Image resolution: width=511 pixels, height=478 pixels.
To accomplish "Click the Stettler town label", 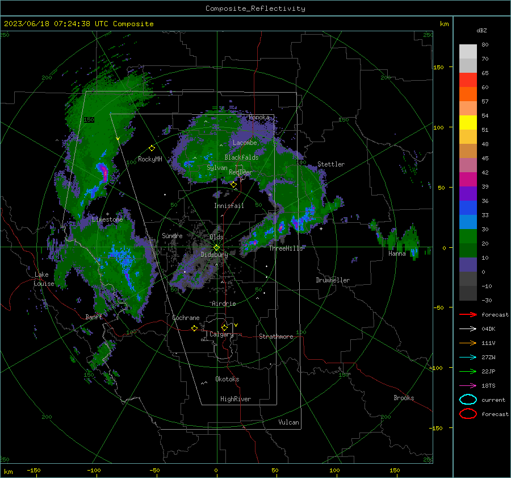I will (331, 164).
